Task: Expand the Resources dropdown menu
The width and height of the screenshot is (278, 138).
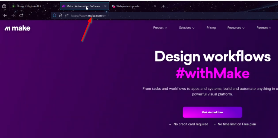Action: 236,28
